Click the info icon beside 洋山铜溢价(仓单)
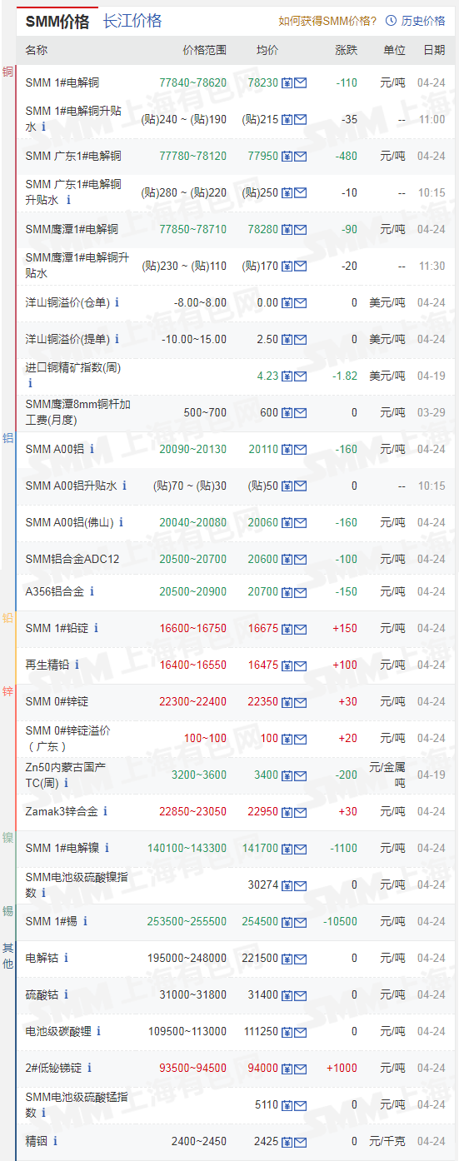The height and width of the screenshot is (1161, 459). click(x=117, y=302)
